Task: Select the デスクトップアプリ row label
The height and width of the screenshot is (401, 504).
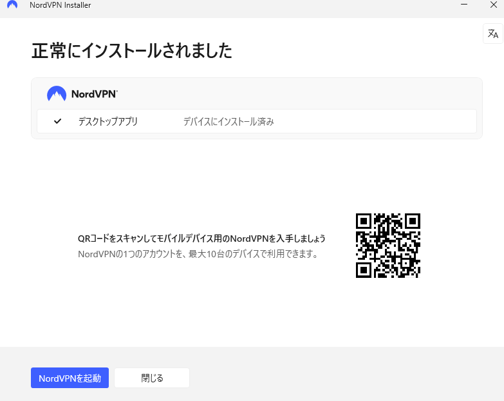Action: tap(108, 121)
